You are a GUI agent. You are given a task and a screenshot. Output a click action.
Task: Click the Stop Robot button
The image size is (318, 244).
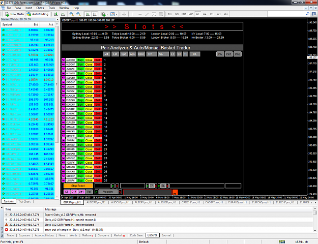click(x=78, y=186)
